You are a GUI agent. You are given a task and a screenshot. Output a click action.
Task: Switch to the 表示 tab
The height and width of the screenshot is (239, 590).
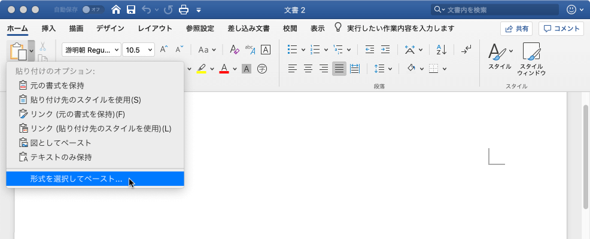318,28
